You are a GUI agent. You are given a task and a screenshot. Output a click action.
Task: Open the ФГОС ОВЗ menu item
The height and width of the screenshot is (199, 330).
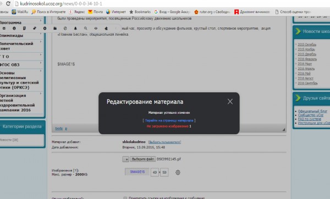[x=9, y=65]
